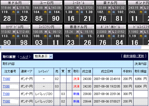
Task: Click the 成立日時 column header
Action: (107, 71)
